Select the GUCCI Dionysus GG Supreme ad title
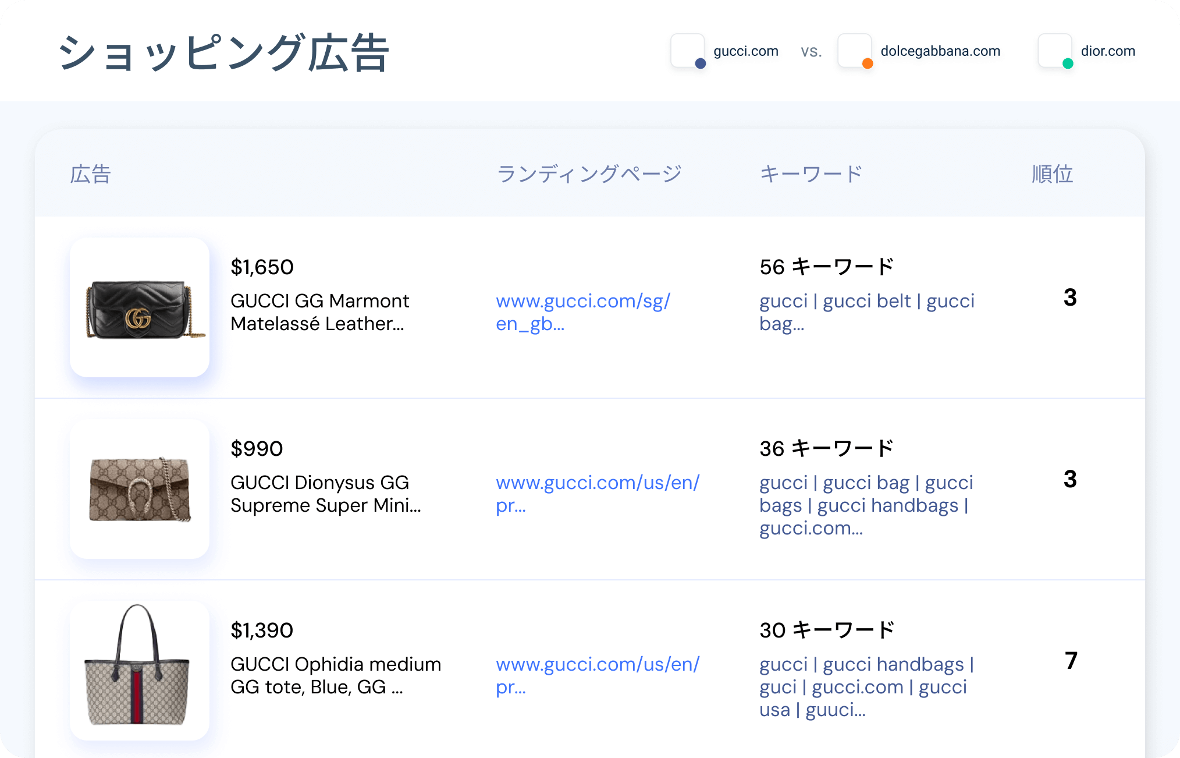Image resolution: width=1180 pixels, height=758 pixels. pos(325,494)
